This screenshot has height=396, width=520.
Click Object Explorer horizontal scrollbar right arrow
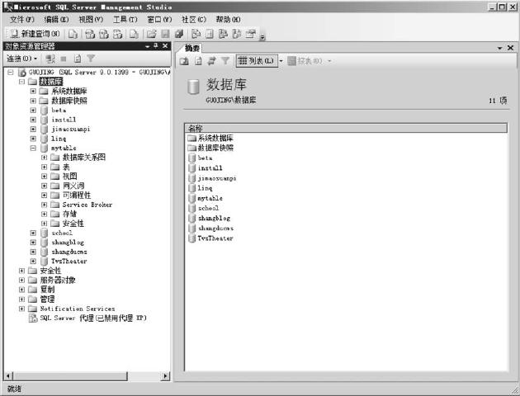click(165, 375)
